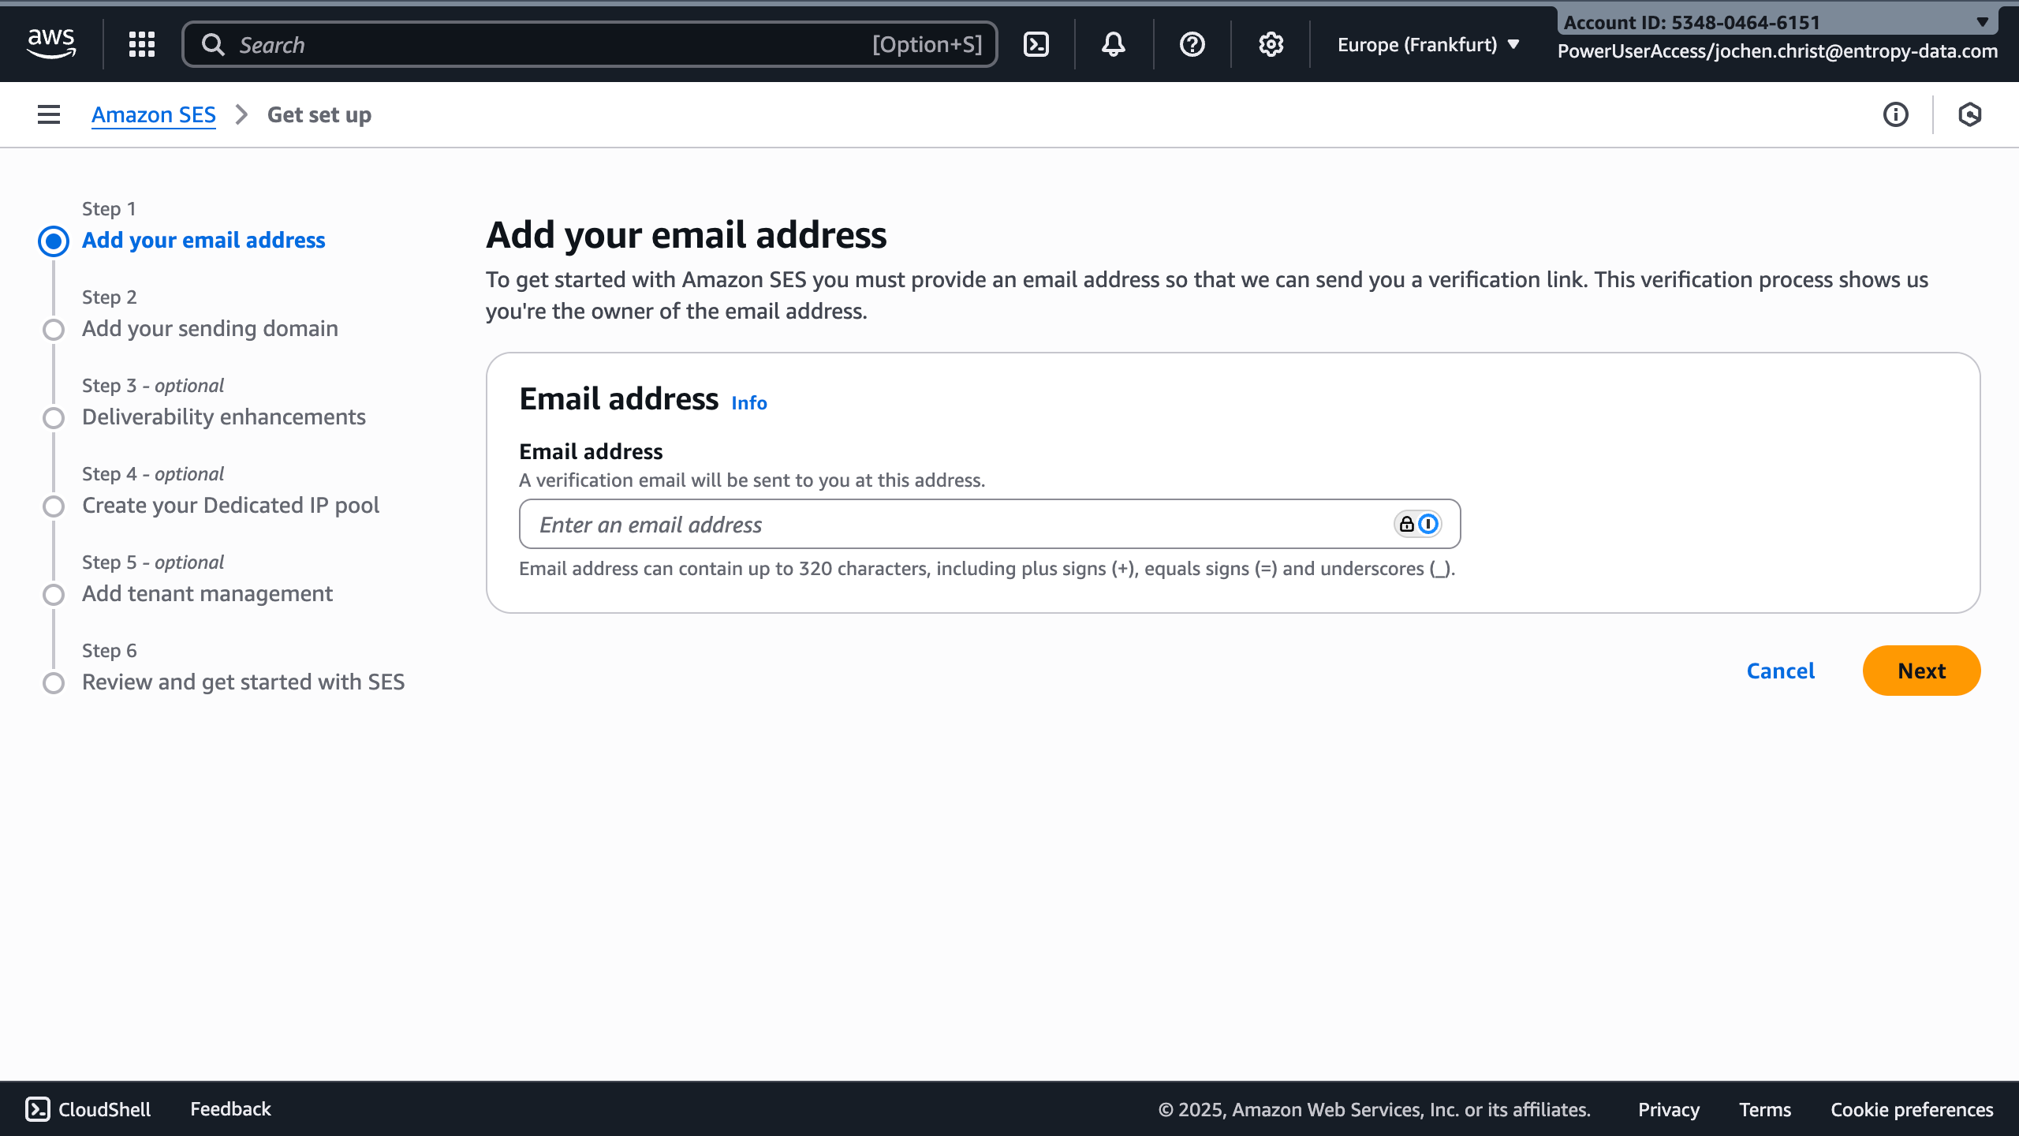Open the AWS services grid icon
This screenshot has height=1136, width=2019.
(x=141, y=44)
